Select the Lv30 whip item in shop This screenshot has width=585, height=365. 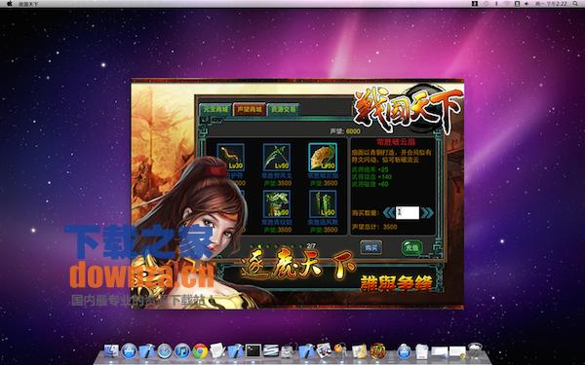pos(230,157)
